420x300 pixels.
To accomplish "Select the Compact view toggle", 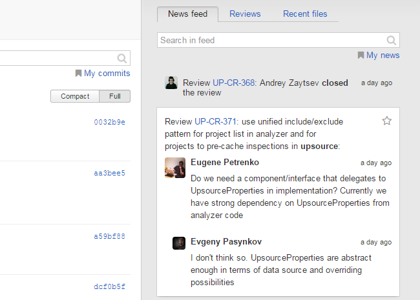I will (x=75, y=96).
